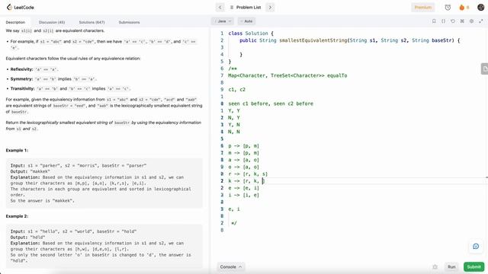The width and height of the screenshot is (488, 274).
Task: Click the streak fire icon
Action: point(461,7)
